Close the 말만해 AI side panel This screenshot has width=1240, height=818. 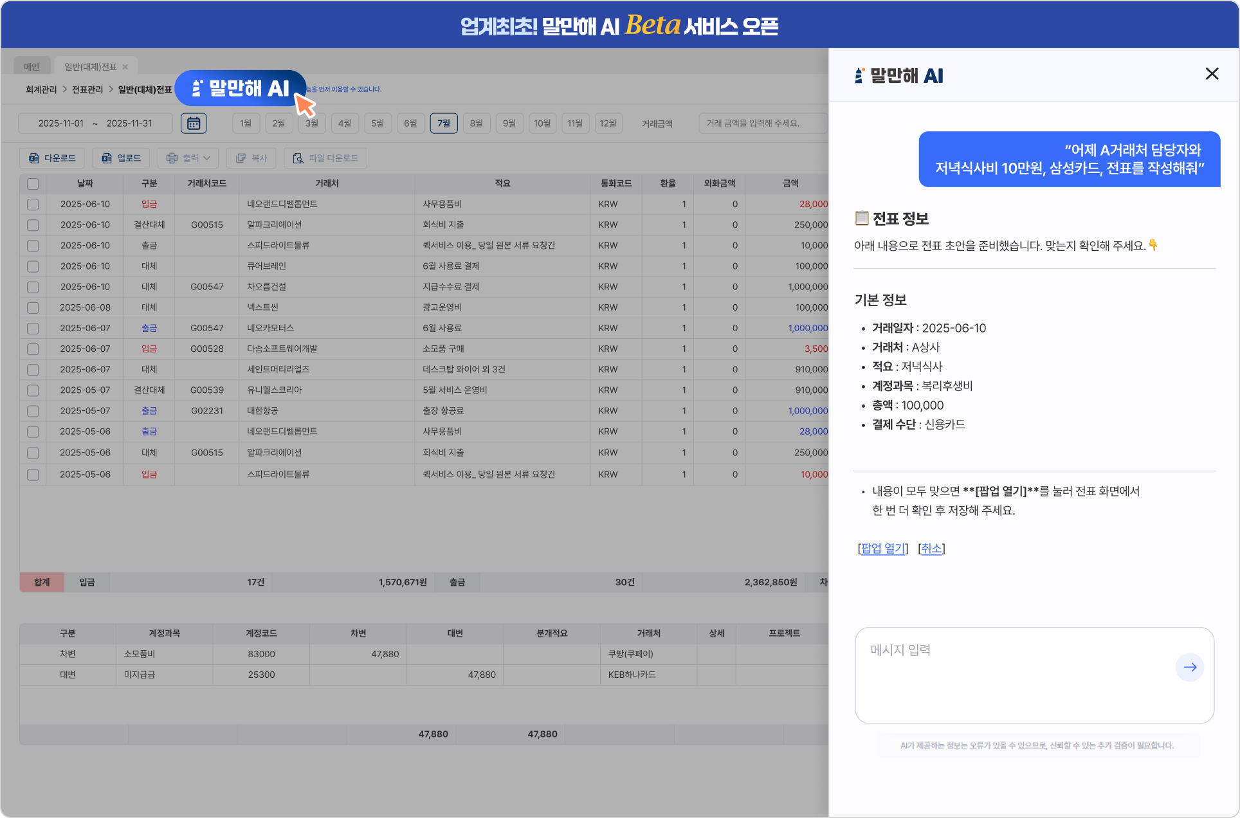[x=1212, y=74]
